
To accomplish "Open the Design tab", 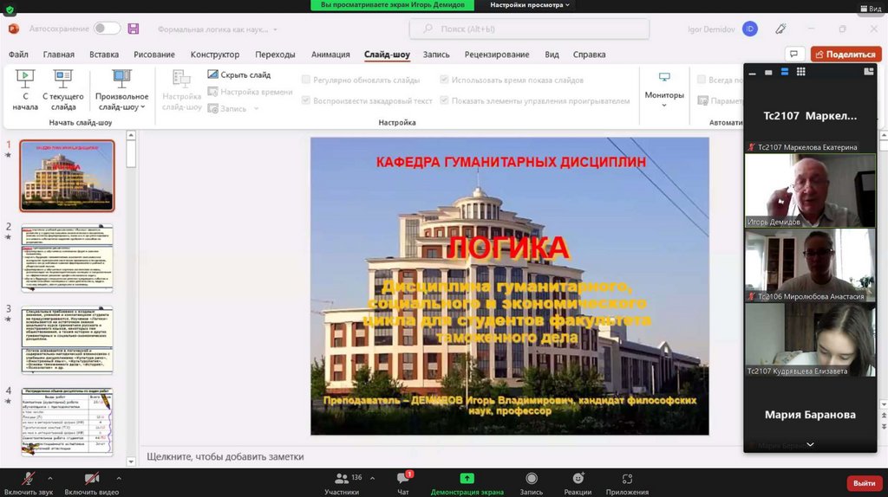I will [215, 55].
